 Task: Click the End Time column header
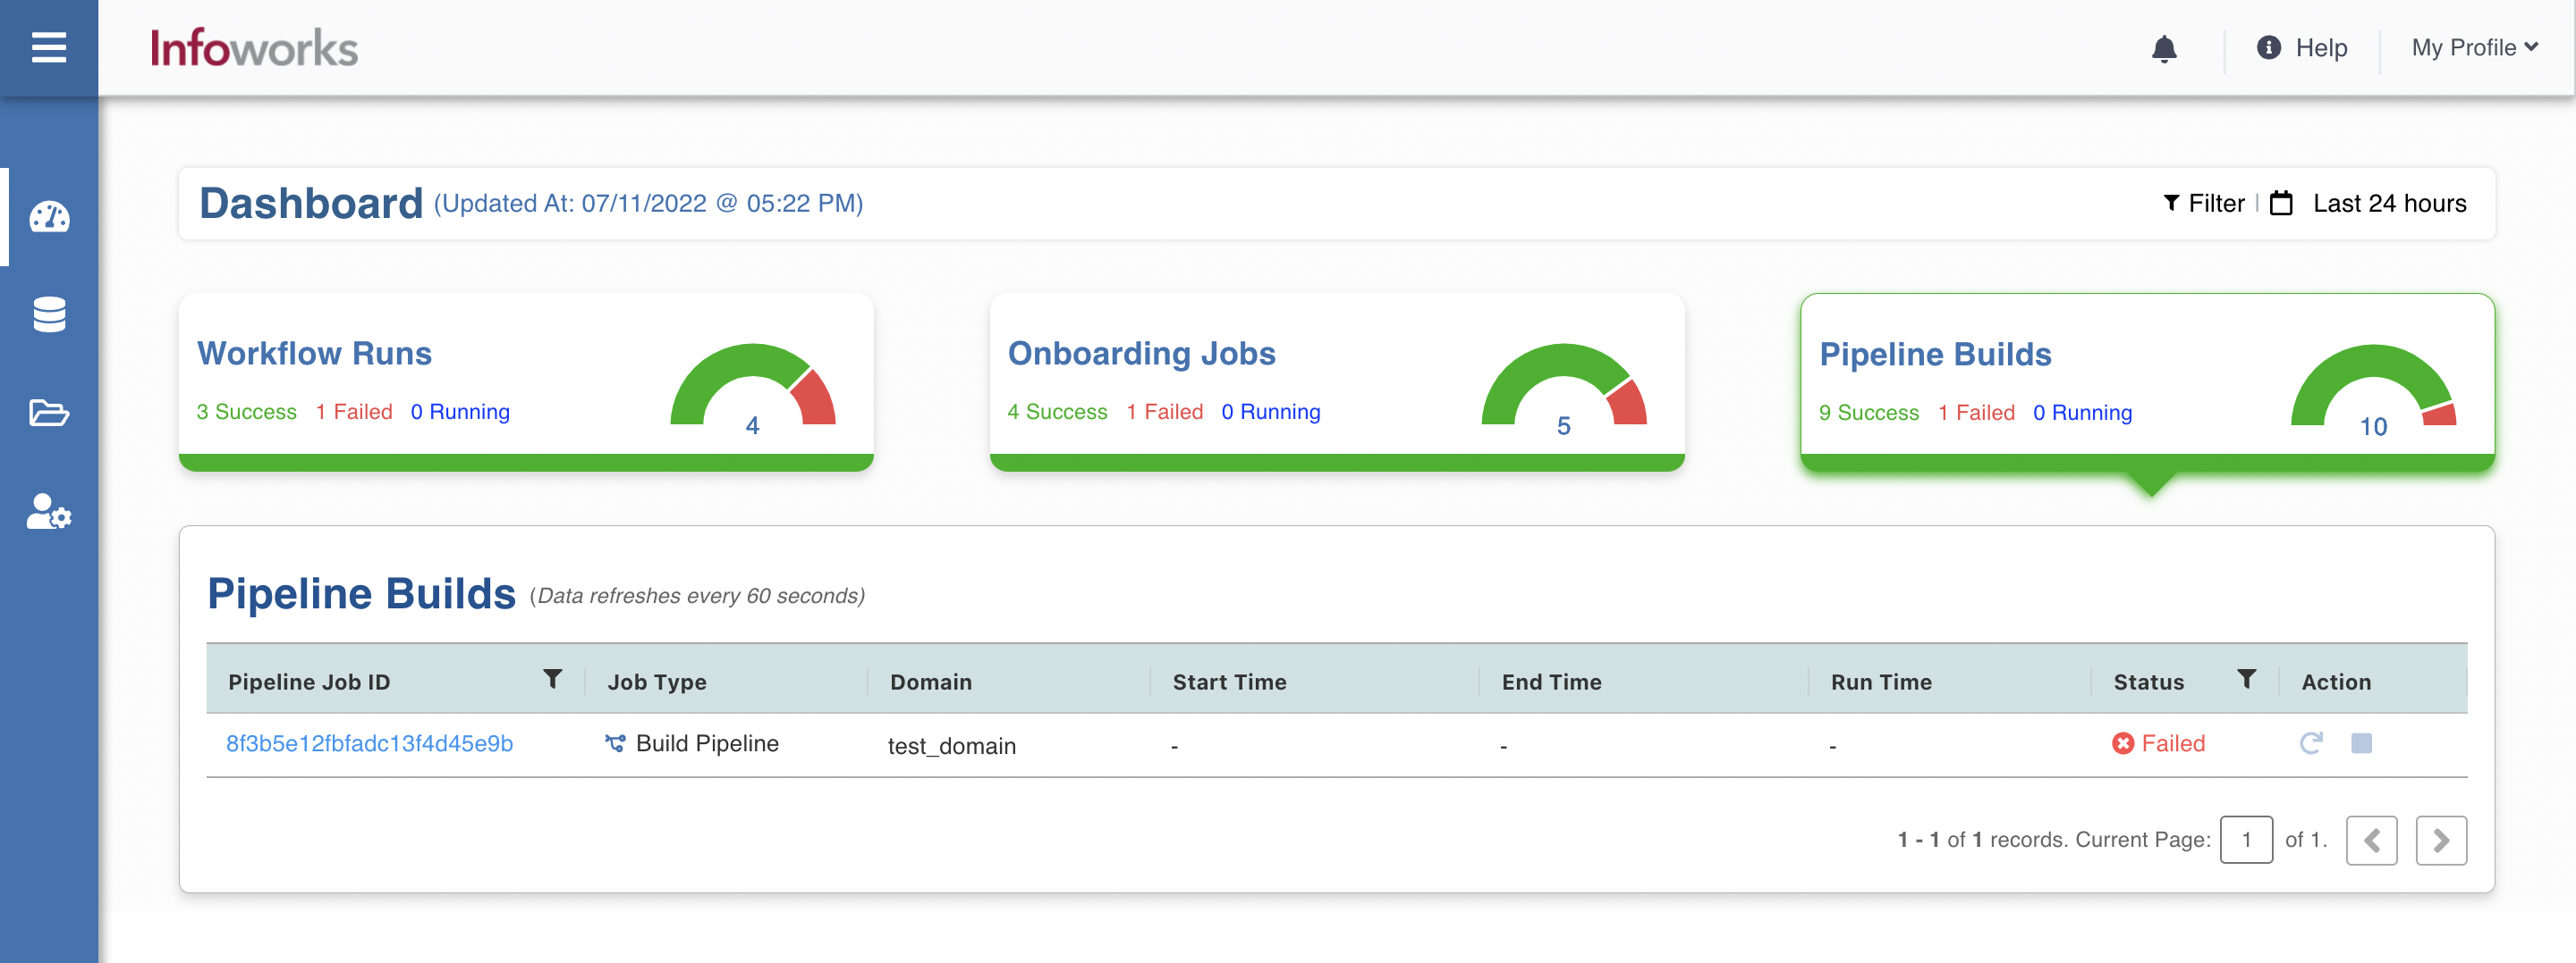(1551, 682)
